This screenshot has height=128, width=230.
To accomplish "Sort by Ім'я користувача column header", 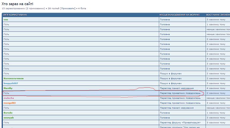I will point(15,15).
